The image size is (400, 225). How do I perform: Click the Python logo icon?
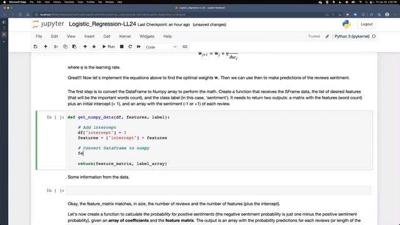(346, 24)
